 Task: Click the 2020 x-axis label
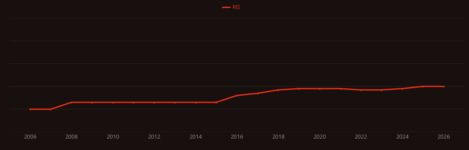pos(320,137)
